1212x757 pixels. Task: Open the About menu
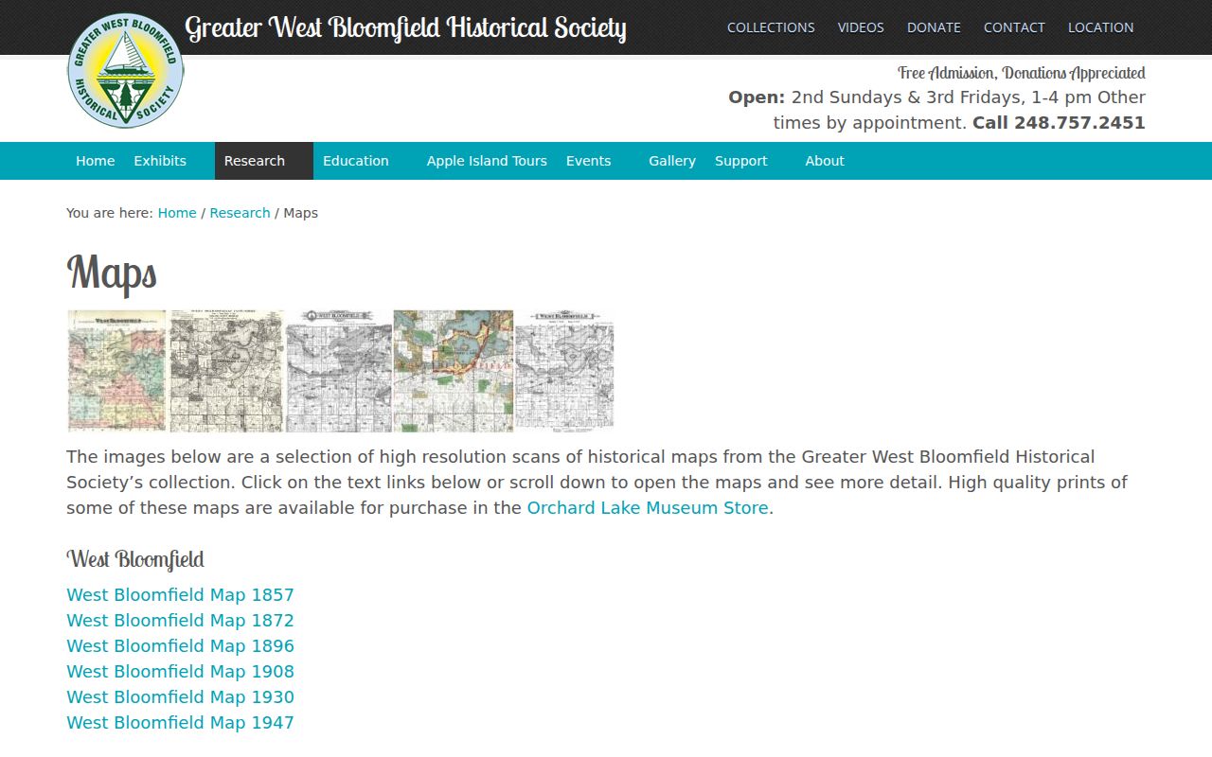(825, 161)
